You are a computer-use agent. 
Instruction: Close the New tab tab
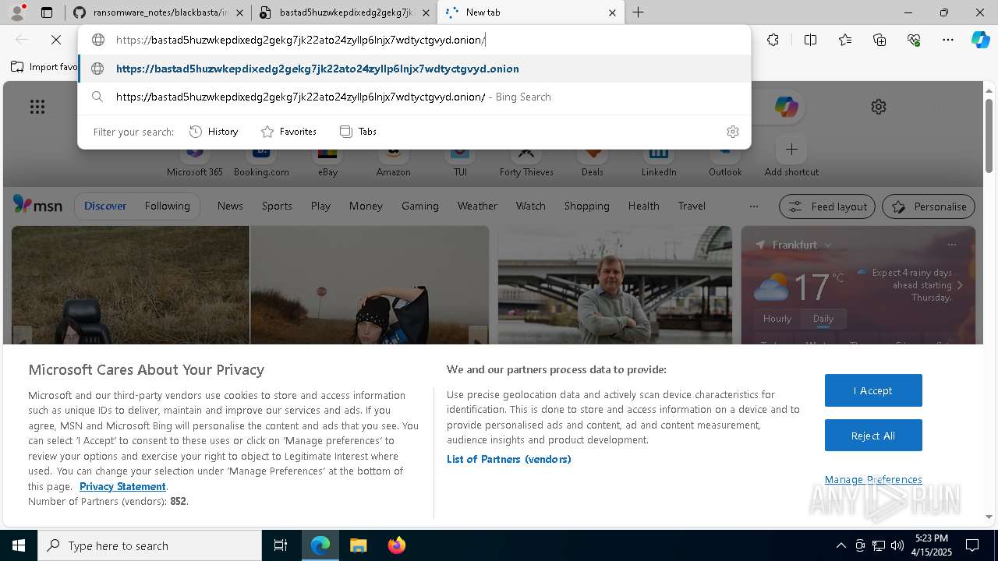[x=612, y=12]
